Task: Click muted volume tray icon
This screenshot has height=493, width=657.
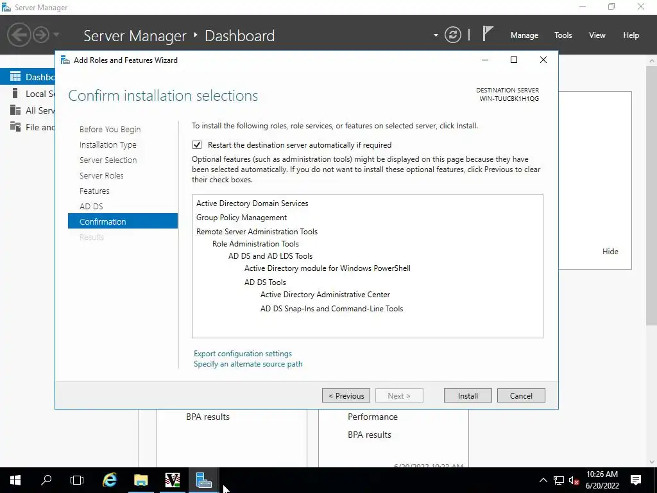Action: (574, 480)
